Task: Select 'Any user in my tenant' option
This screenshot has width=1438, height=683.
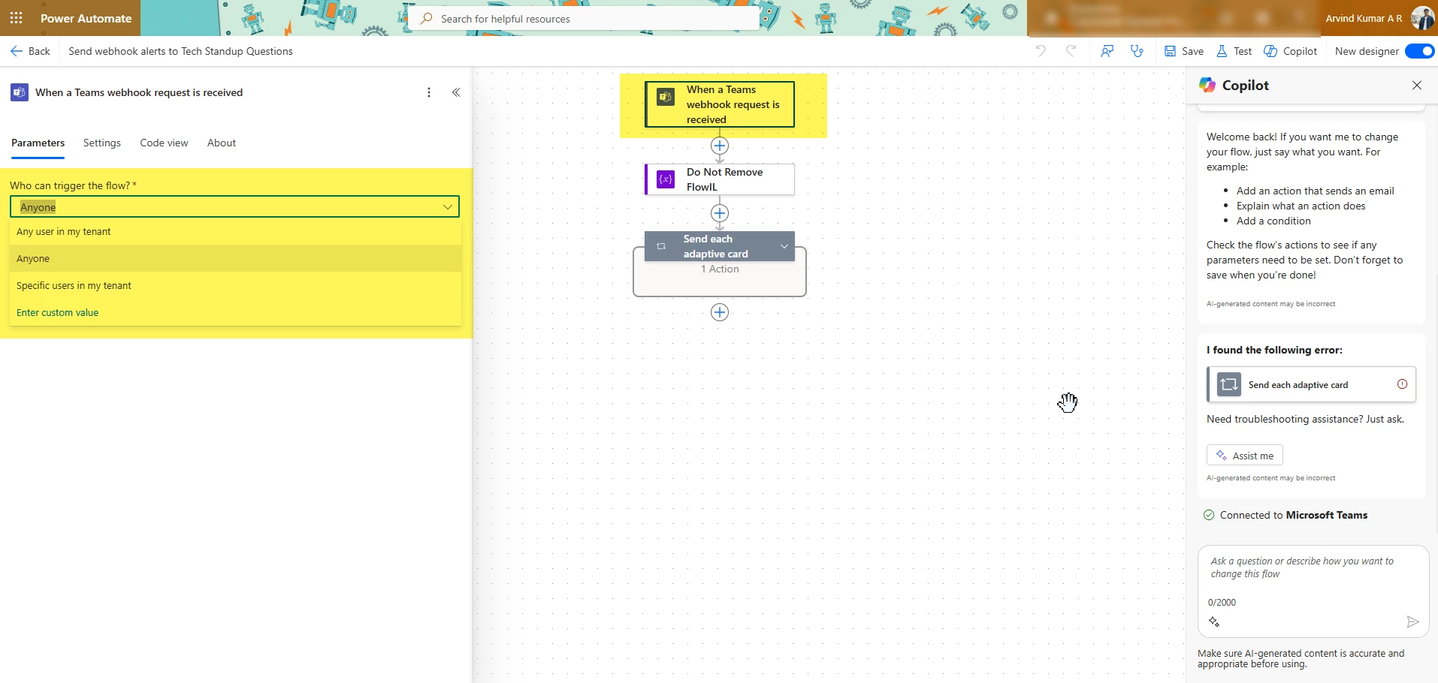Action: click(235, 232)
